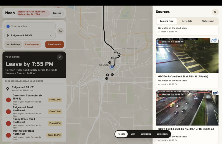Click Live now badge on Courtland St camera
Image resolution: width=222 pixels, height=144 pixels.
coord(171,42)
